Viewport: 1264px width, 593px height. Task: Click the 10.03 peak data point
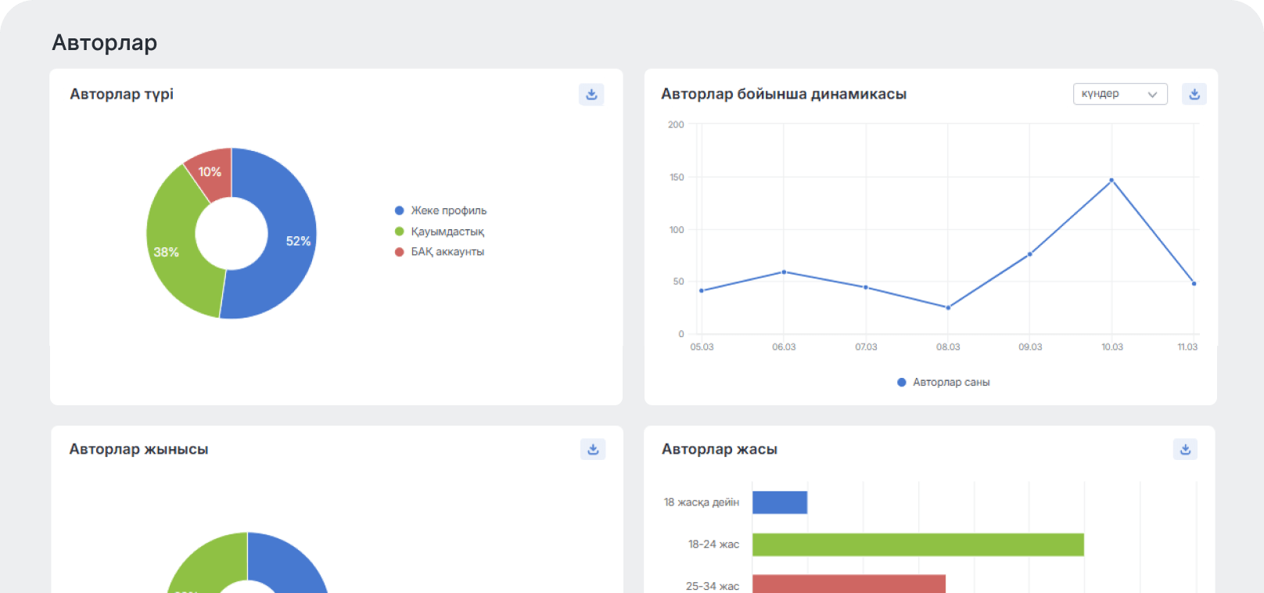[x=1111, y=180]
